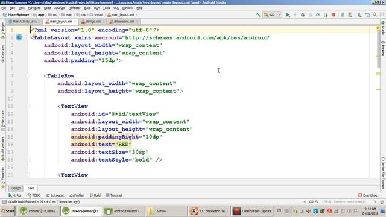Open the Preview side panel

tap(383, 48)
